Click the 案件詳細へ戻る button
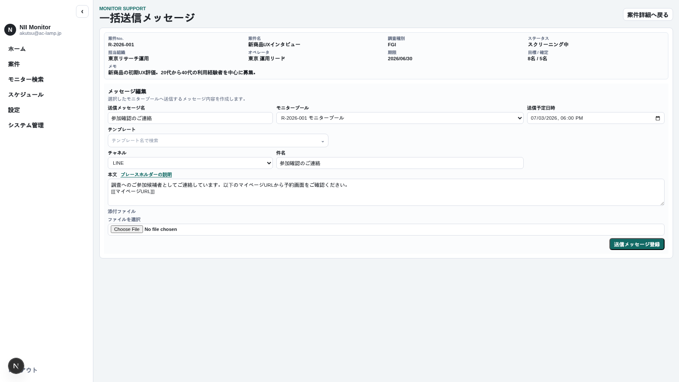Image resolution: width=679 pixels, height=382 pixels. [x=648, y=15]
